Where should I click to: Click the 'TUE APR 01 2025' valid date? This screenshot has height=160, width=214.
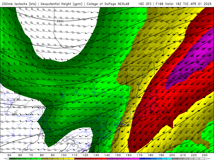coord(197,4)
